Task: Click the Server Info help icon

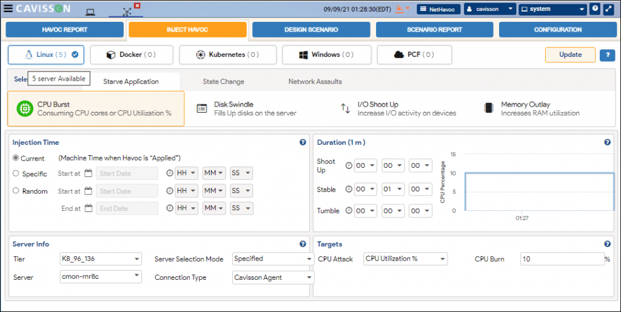Action: click(303, 244)
